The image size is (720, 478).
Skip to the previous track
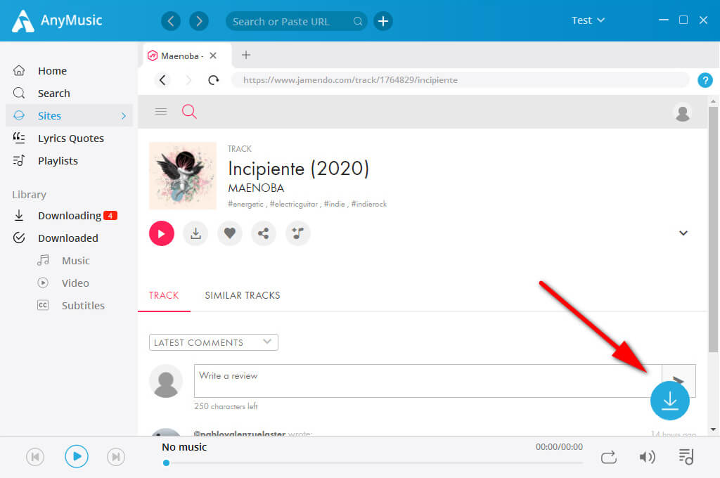35,457
